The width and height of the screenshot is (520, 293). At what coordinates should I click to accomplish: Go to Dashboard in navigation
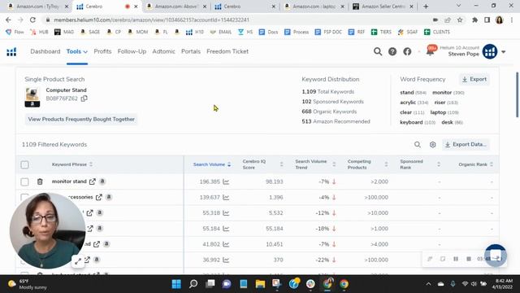[45, 51]
